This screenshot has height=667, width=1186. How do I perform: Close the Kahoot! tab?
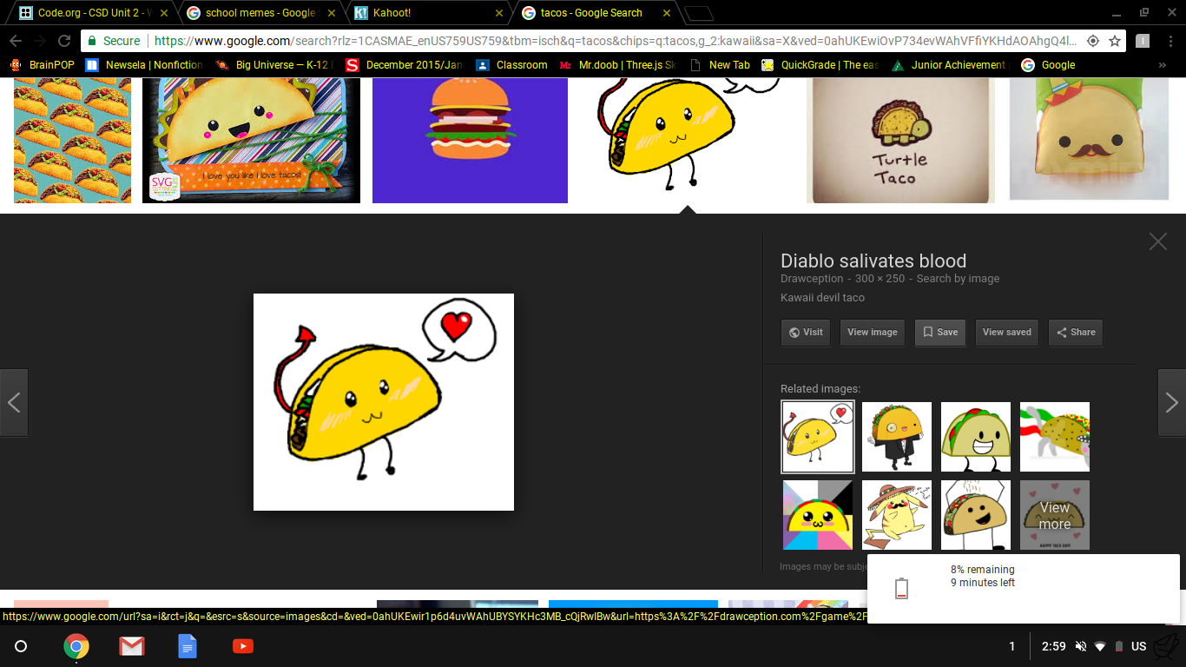[498, 13]
